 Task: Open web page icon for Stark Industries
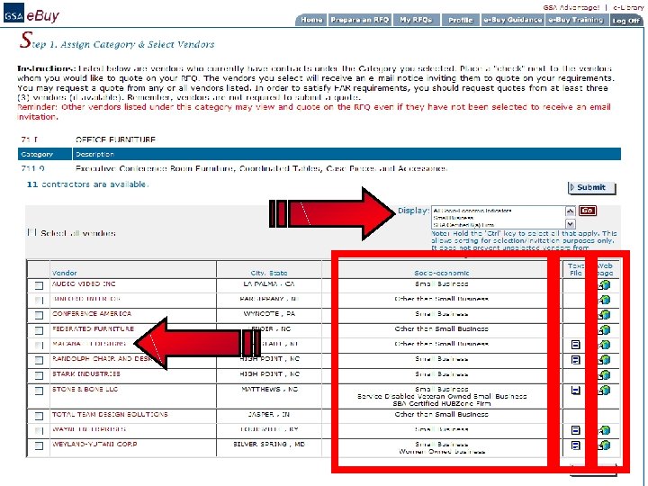(604, 374)
